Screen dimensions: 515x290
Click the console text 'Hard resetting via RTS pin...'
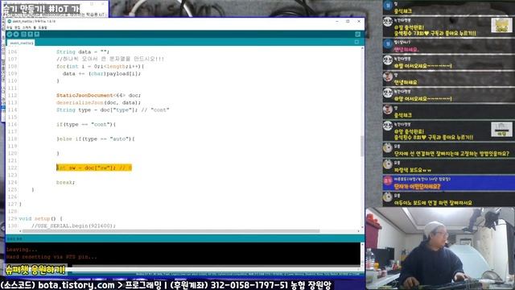pos(51,257)
